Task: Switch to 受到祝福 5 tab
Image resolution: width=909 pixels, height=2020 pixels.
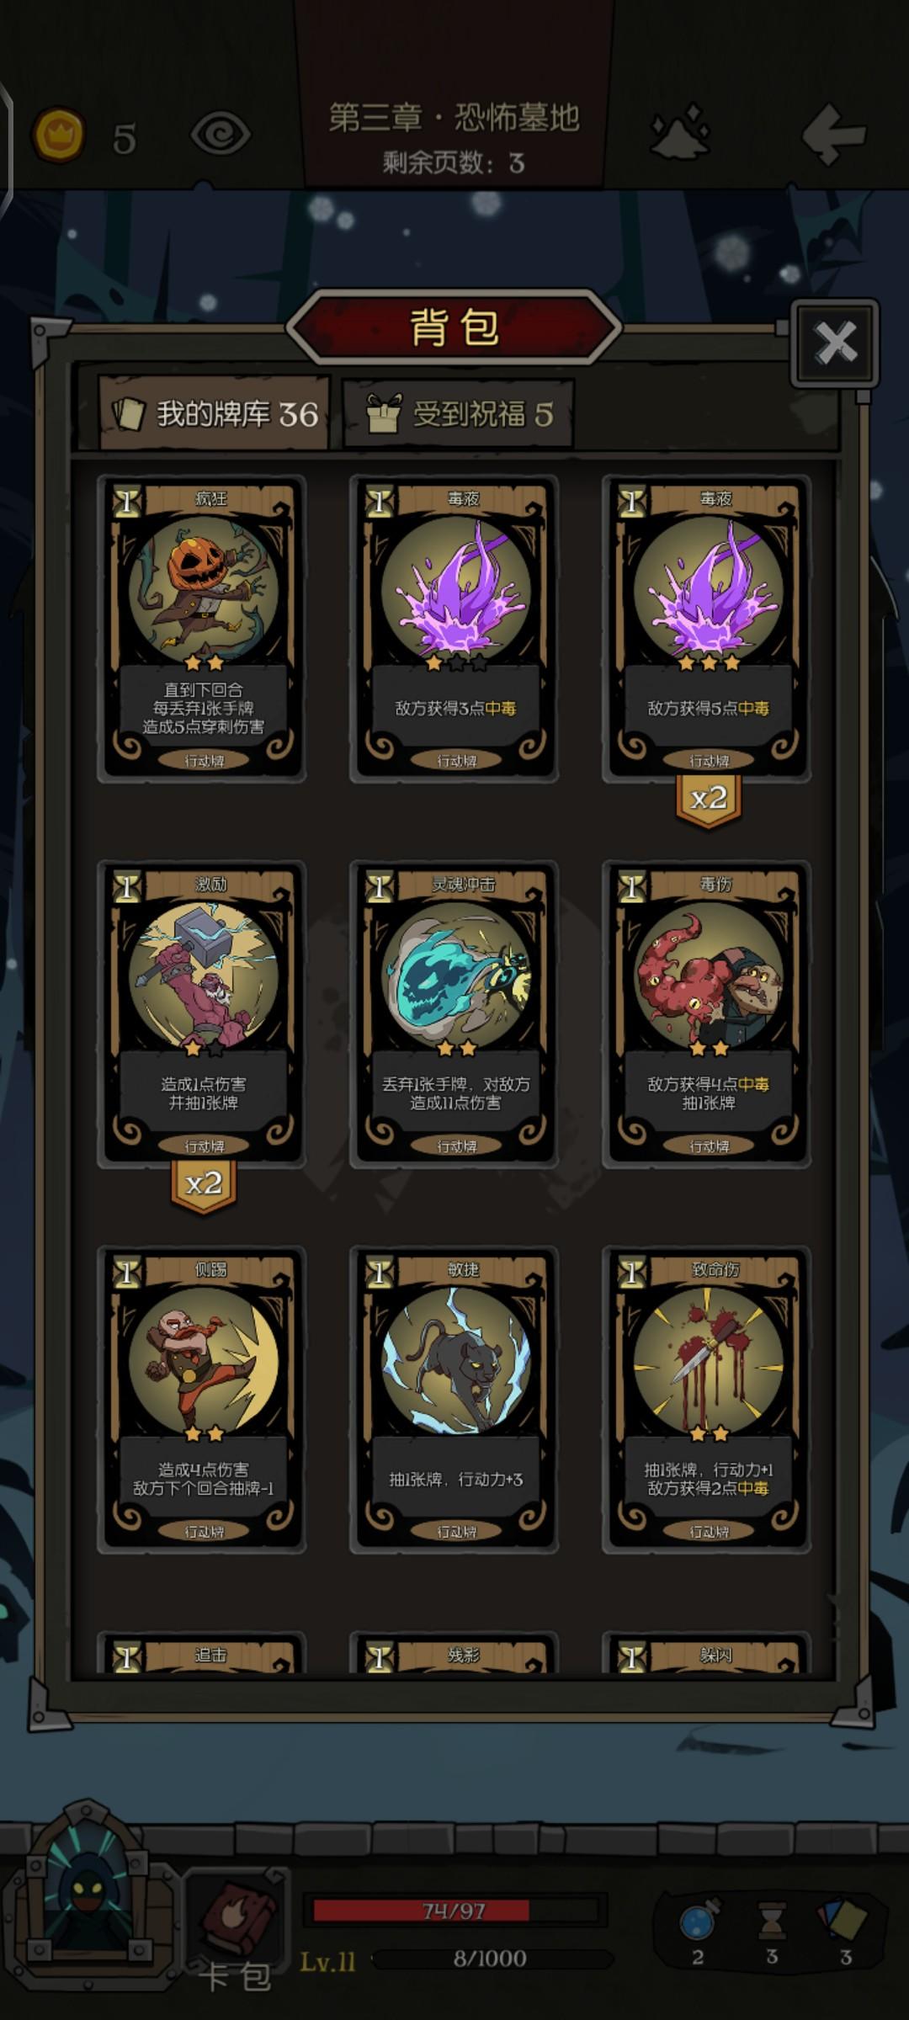Action: (x=459, y=413)
